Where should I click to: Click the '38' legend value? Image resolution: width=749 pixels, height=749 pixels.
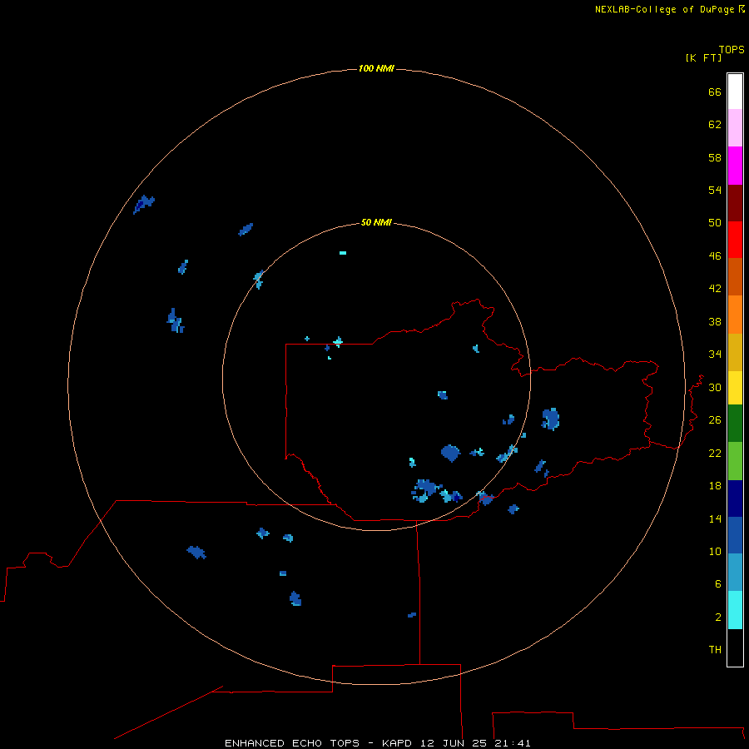(715, 322)
